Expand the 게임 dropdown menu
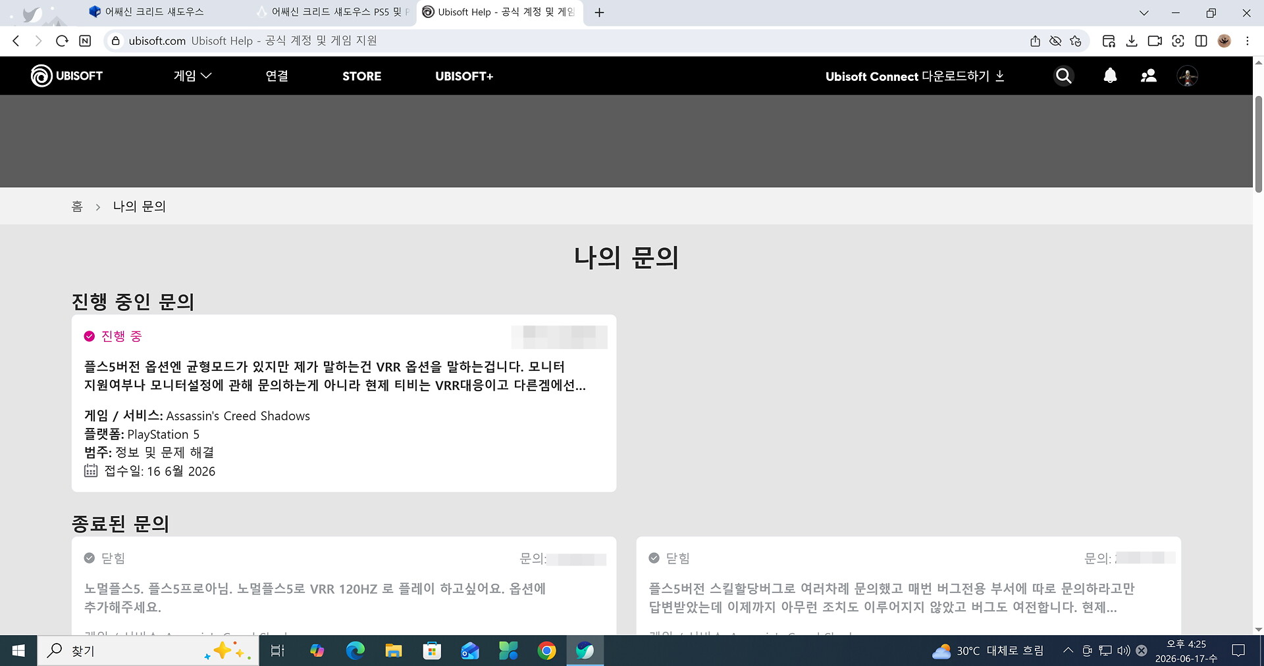Image resolution: width=1264 pixels, height=666 pixels. tap(192, 76)
